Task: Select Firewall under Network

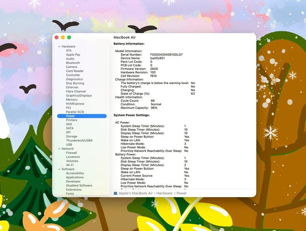Action: 71,153
